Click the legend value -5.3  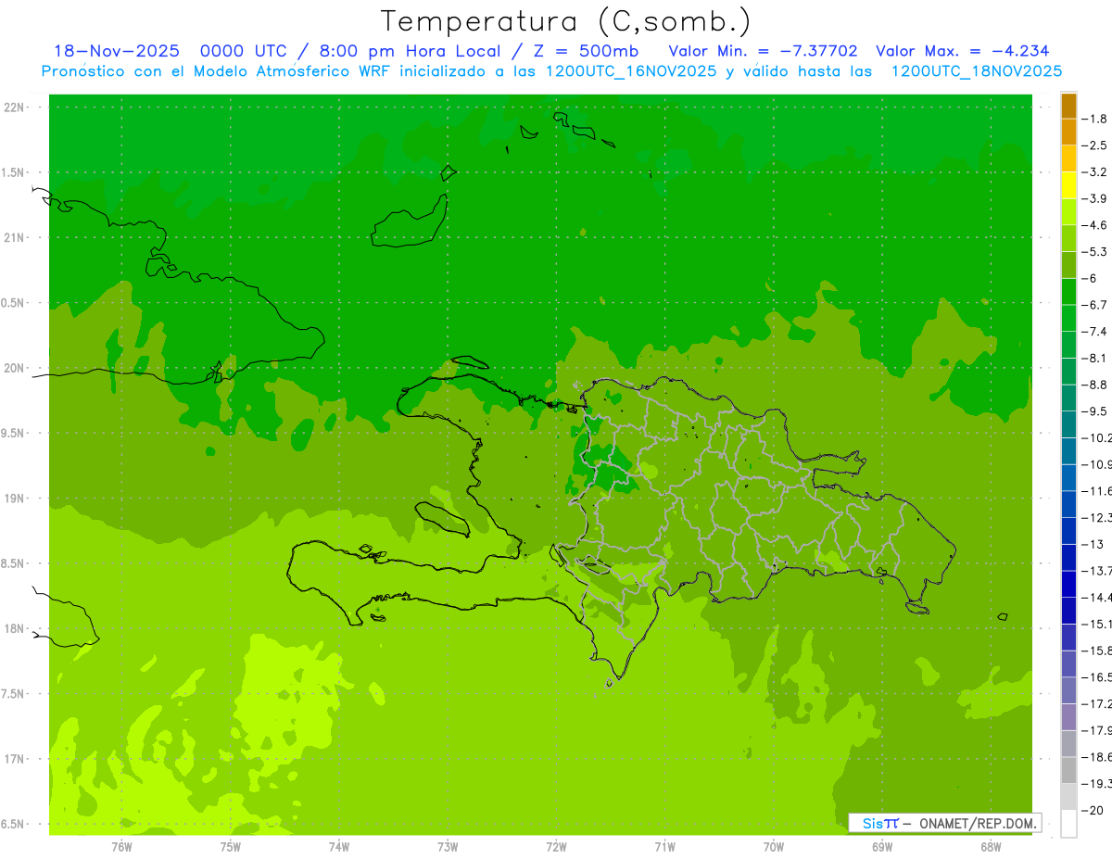(x=1094, y=252)
